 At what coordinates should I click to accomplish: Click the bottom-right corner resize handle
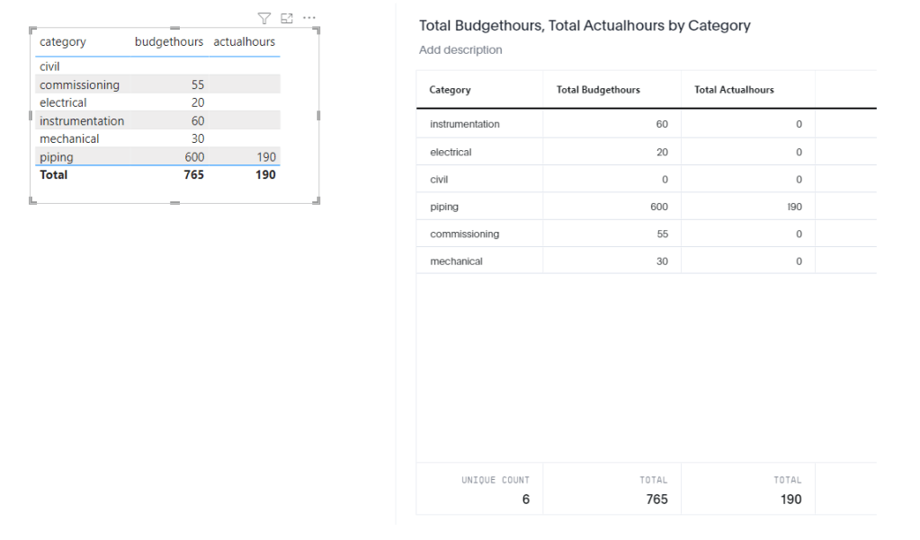point(317,200)
